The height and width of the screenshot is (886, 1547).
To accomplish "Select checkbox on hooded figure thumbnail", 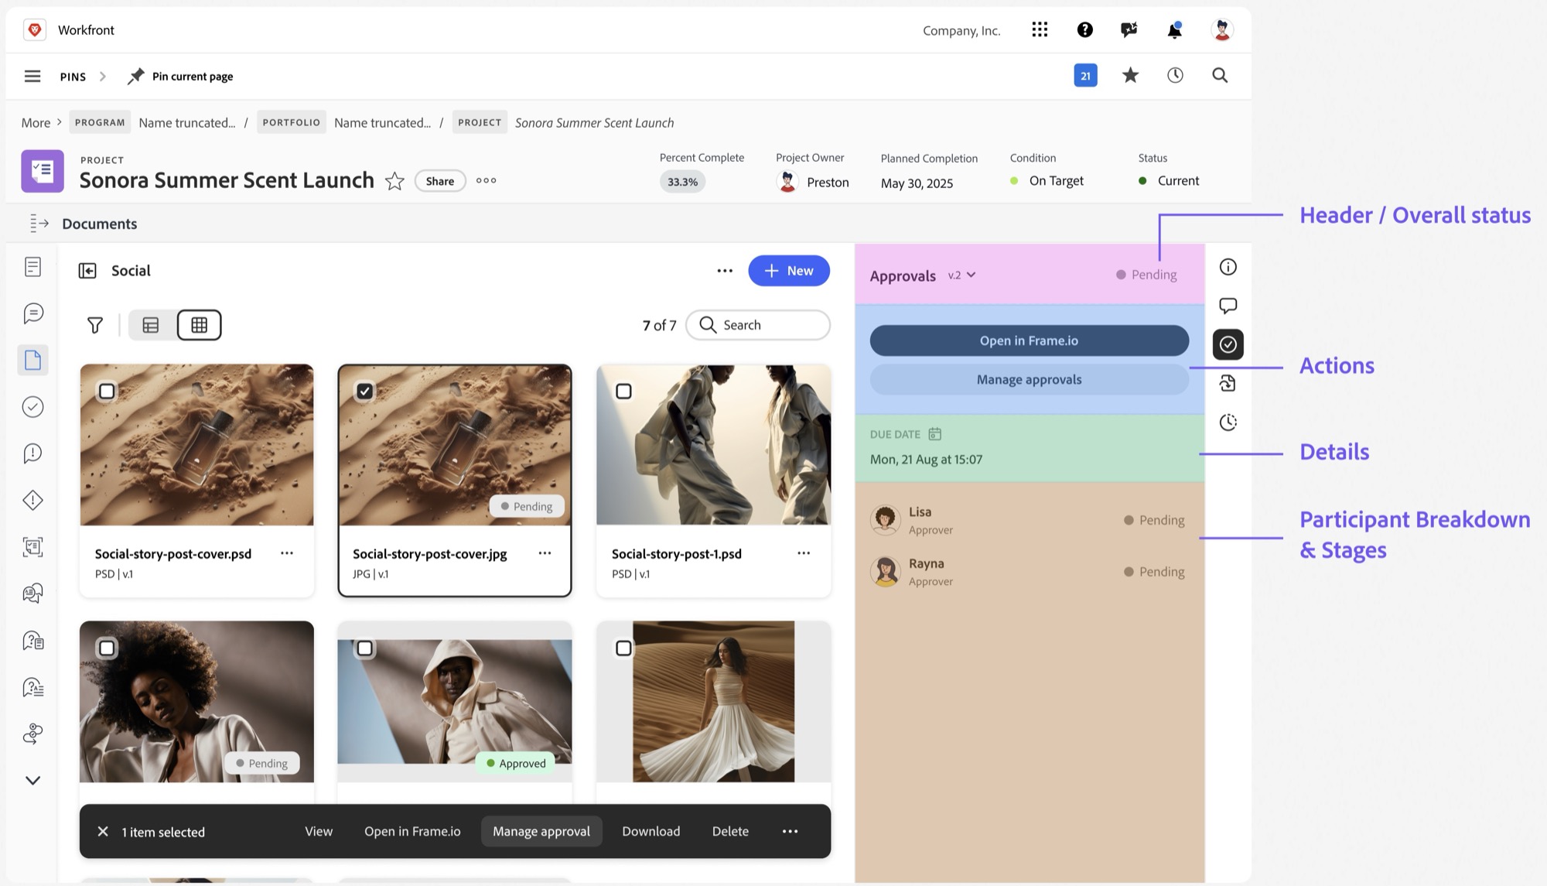I will [364, 648].
